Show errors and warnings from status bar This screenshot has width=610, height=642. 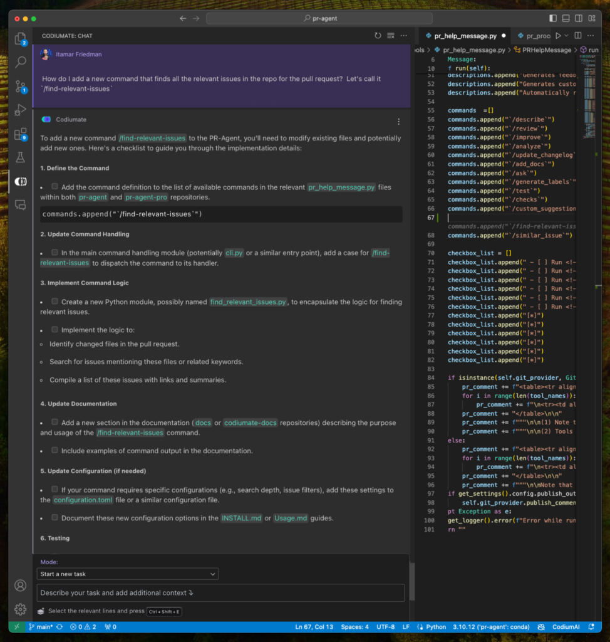pyautogui.click(x=83, y=627)
